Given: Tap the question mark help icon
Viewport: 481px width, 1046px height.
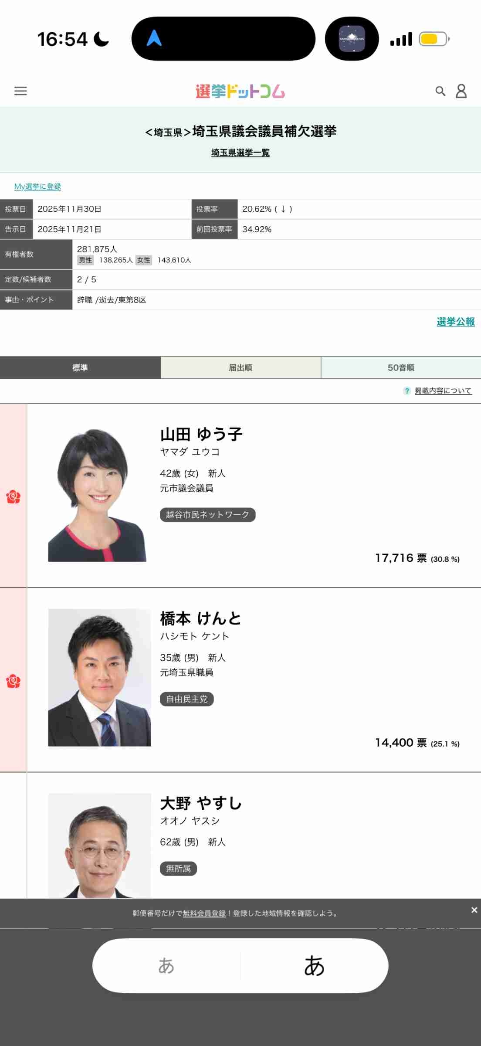Looking at the screenshot, I should point(407,391).
